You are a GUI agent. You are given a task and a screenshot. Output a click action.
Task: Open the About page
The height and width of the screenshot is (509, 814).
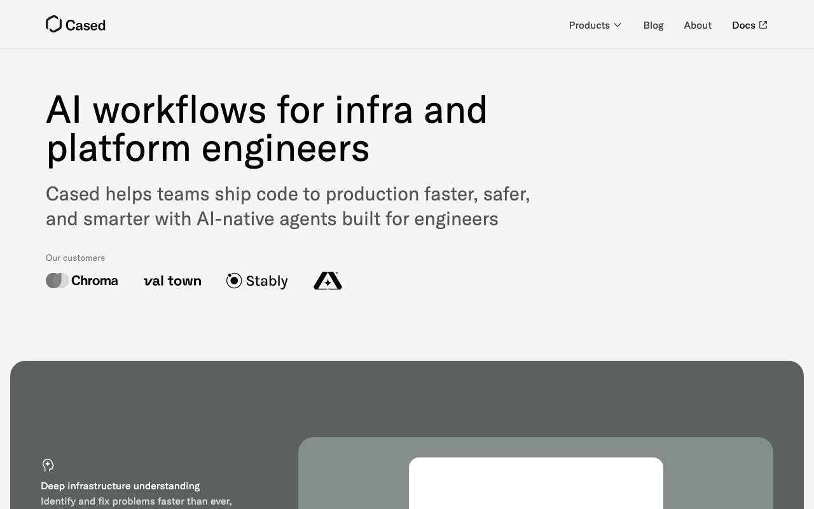point(698,25)
